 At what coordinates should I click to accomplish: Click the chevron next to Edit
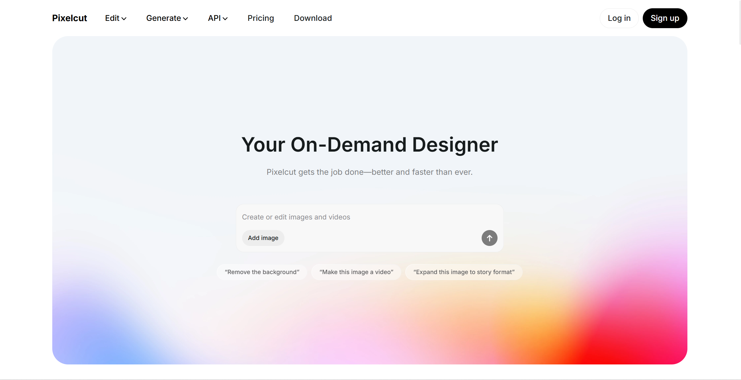pyautogui.click(x=124, y=19)
